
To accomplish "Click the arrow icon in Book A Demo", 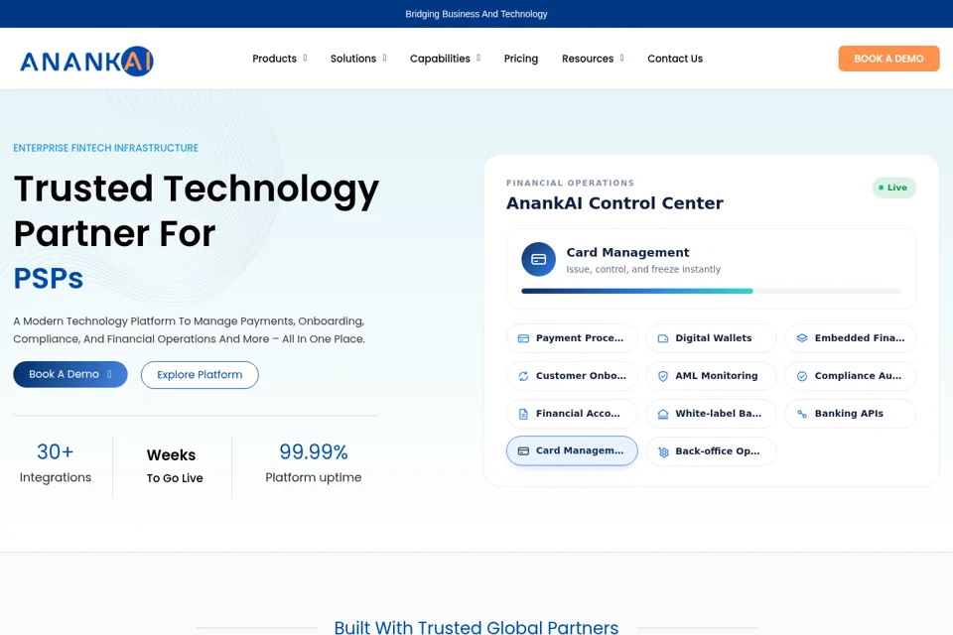I will pos(109,374).
